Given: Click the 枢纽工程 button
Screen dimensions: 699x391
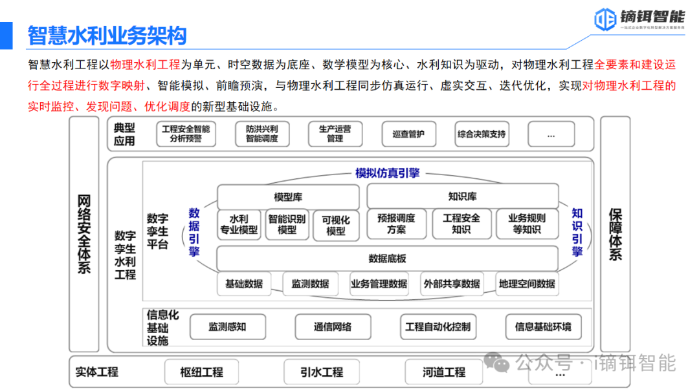Looking at the screenshot, I should point(201,372).
